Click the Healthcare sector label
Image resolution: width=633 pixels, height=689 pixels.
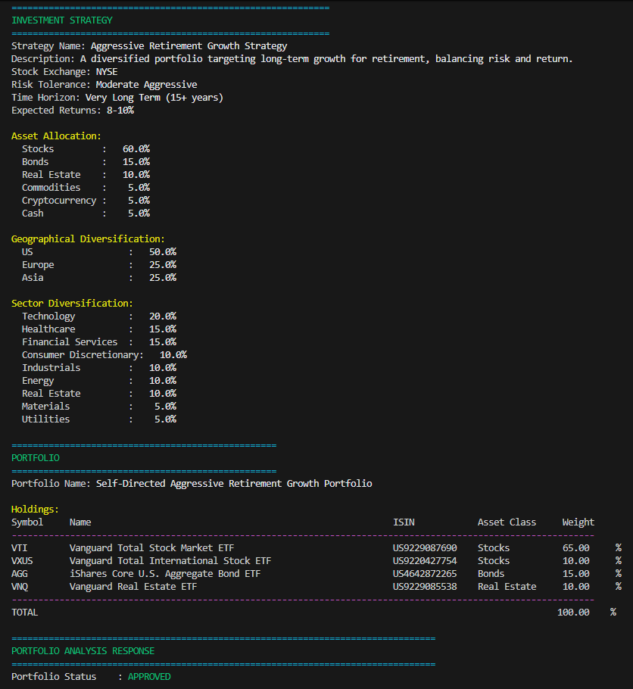click(x=48, y=329)
